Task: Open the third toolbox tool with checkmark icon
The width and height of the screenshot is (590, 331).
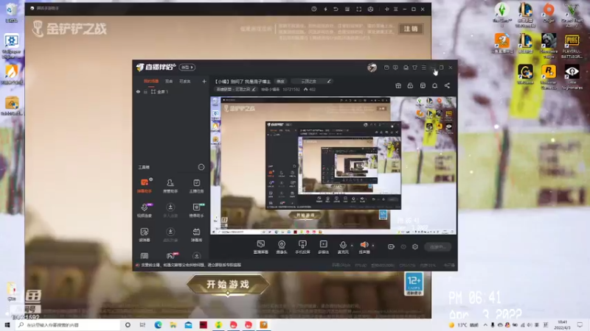Action: (196, 186)
